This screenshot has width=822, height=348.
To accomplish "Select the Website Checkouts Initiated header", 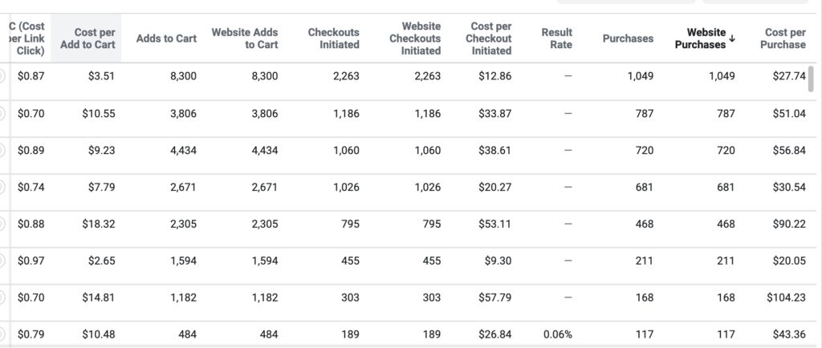I will click(415, 38).
